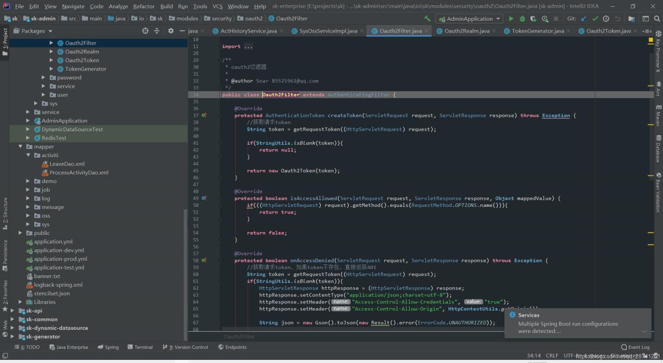
Task: Update project via the blue Git arrow
Action: [584, 19]
